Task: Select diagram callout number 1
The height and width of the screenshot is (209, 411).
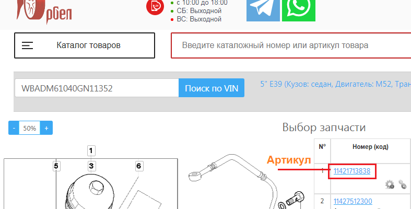Action: pyautogui.click(x=91, y=150)
